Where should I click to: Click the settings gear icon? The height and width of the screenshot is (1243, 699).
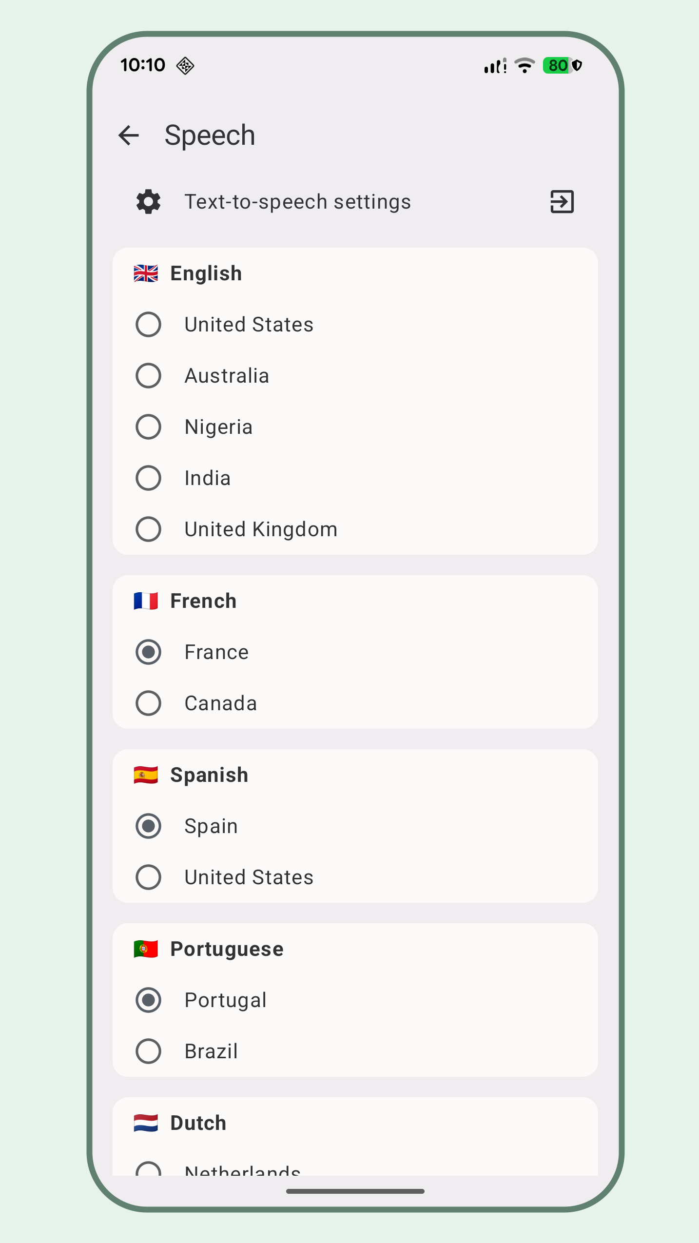[148, 202]
